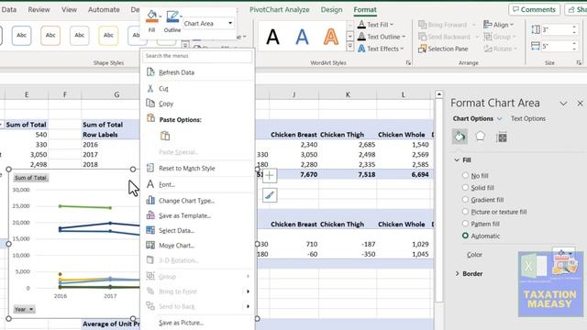The height and width of the screenshot is (330, 587).
Task: Click the Chart Elements plus button
Action: 270,175
